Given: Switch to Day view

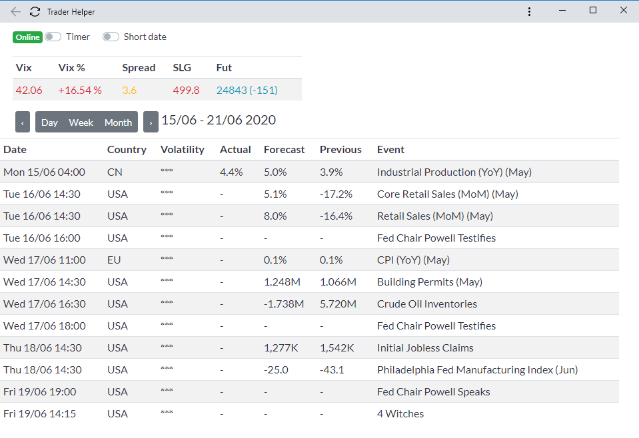Looking at the screenshot, I should point(49,122).
